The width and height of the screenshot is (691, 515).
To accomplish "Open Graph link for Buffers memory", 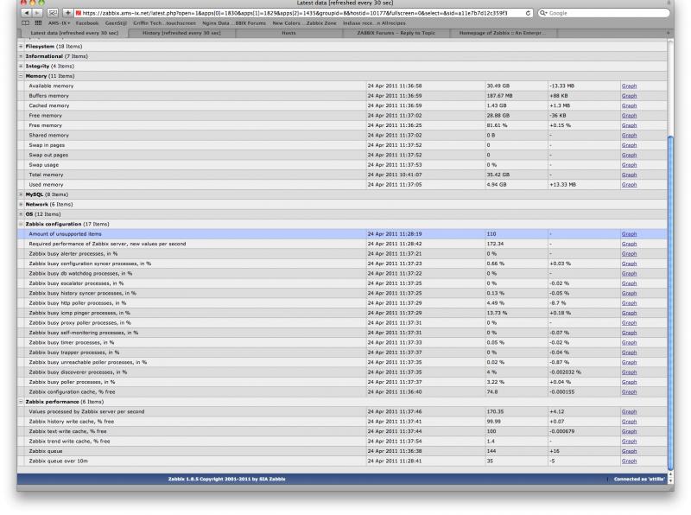I will [629, 96].
